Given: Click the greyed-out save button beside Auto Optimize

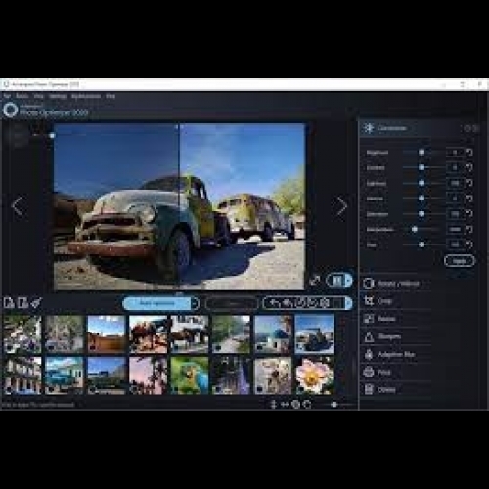Looking at the screenshot, I should click(x=232, y=303).
